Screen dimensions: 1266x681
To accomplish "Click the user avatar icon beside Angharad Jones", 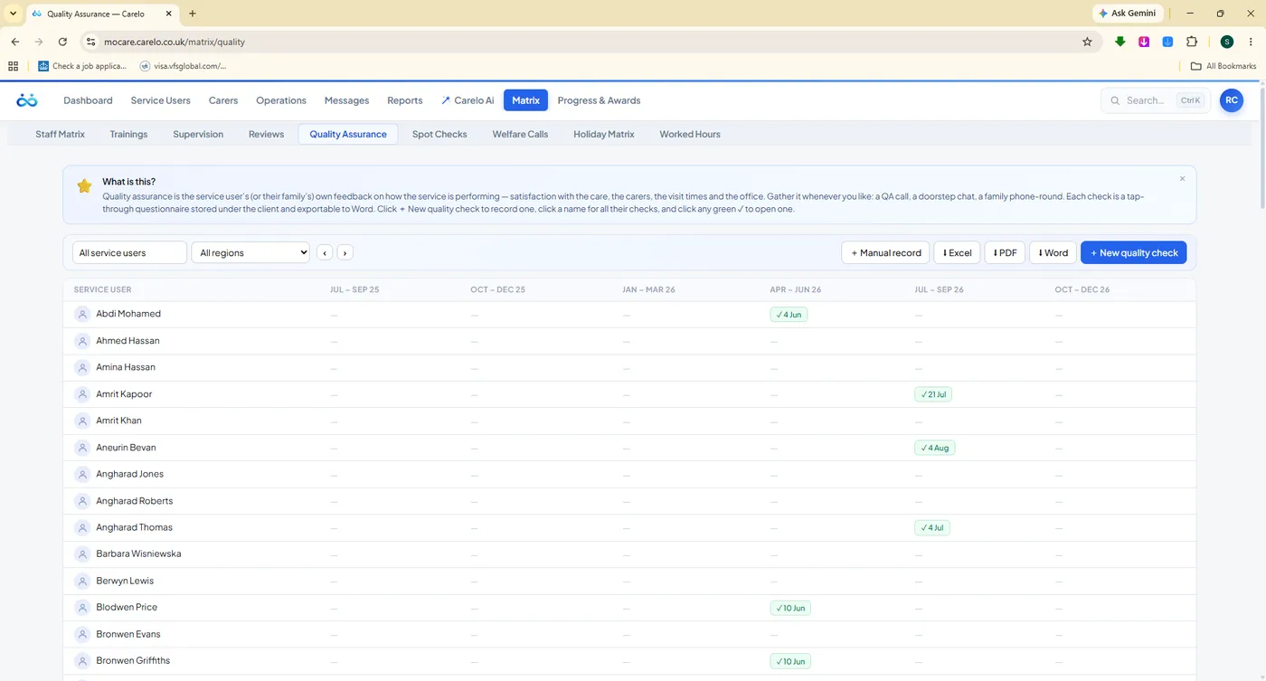I will pos(82,475).
